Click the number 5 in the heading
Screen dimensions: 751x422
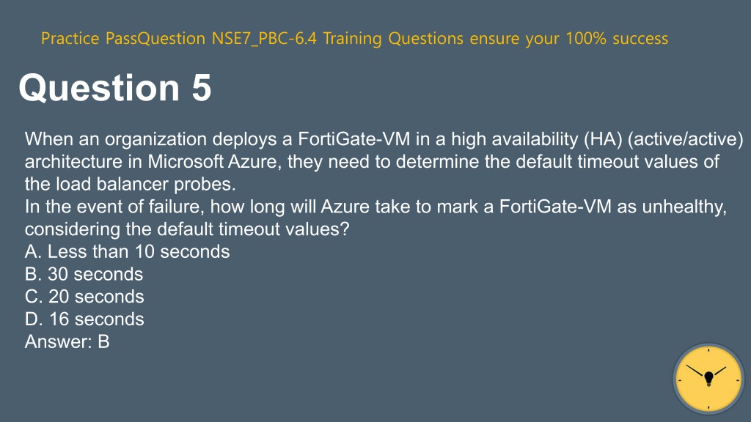(x=202, y=88)
